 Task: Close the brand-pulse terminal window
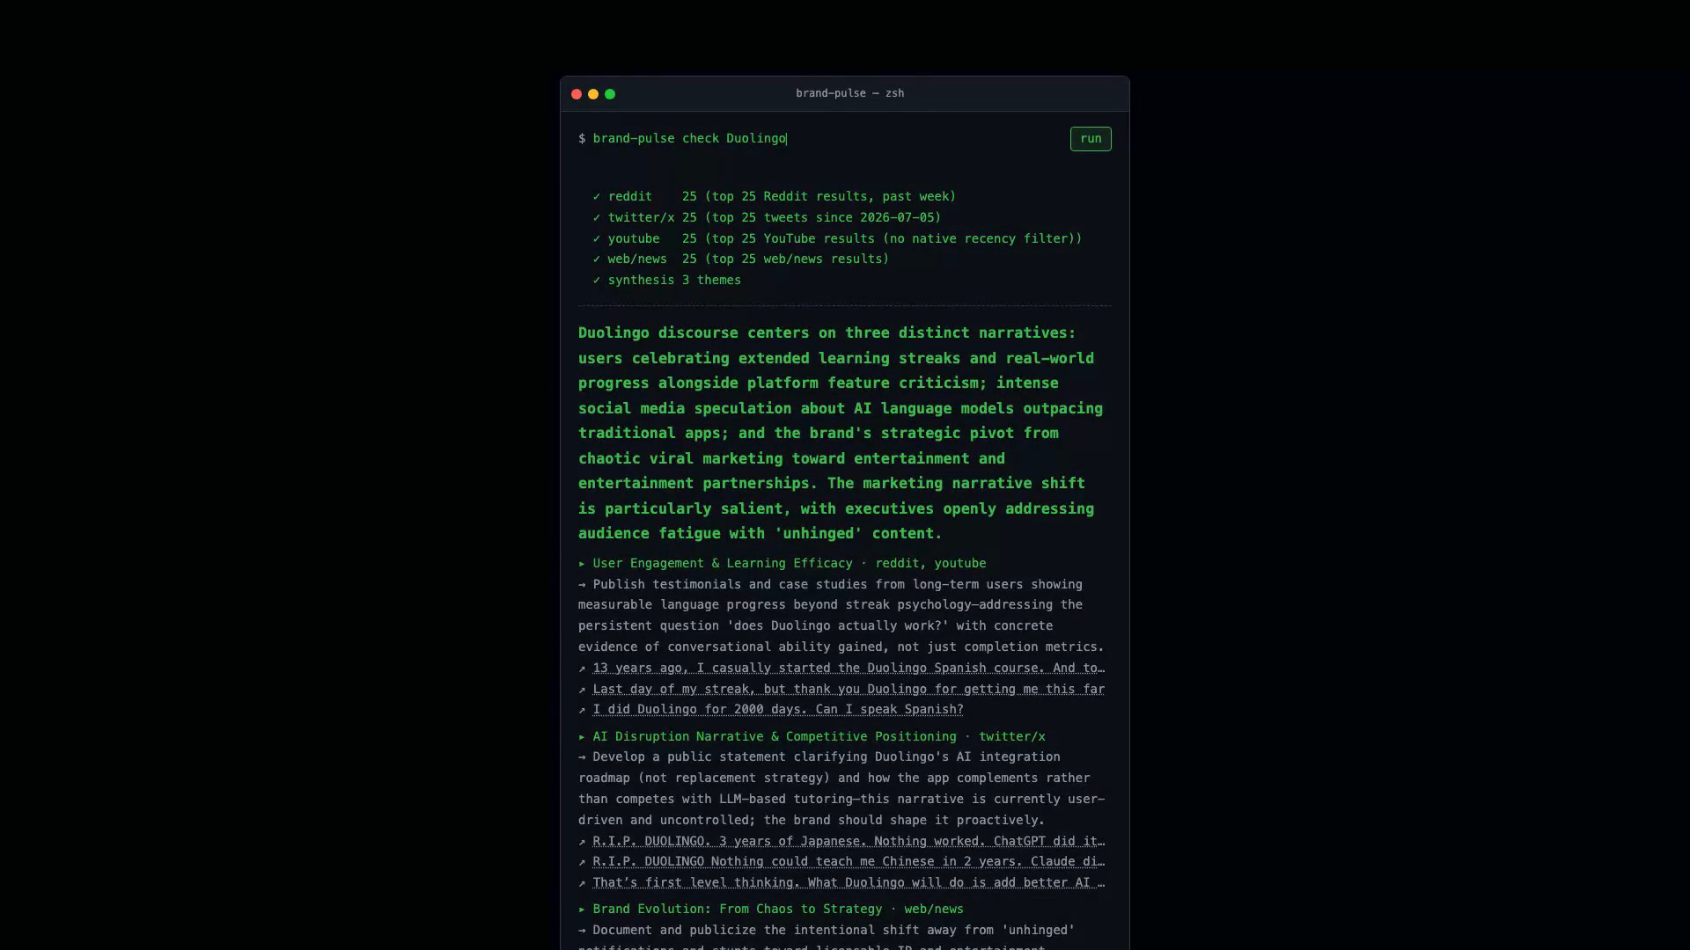click(577, 94)
